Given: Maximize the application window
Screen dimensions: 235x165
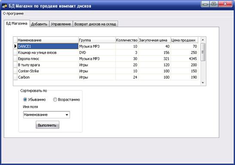Looking at the screenshot, I should (214, 4).
